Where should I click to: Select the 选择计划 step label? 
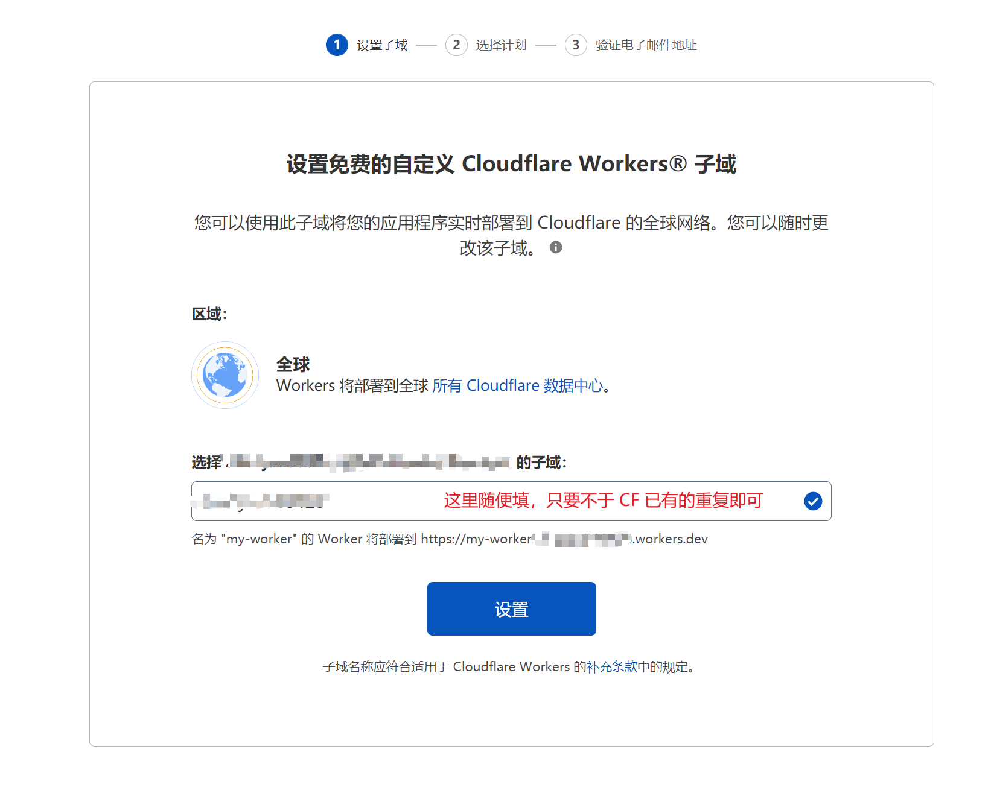(501, 45)
